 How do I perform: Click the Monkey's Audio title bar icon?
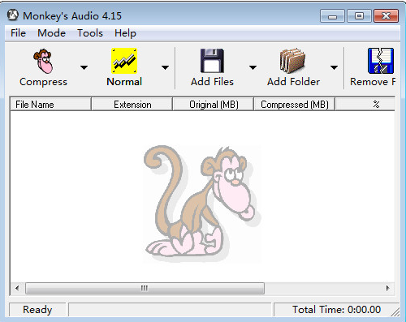[12, 15]
